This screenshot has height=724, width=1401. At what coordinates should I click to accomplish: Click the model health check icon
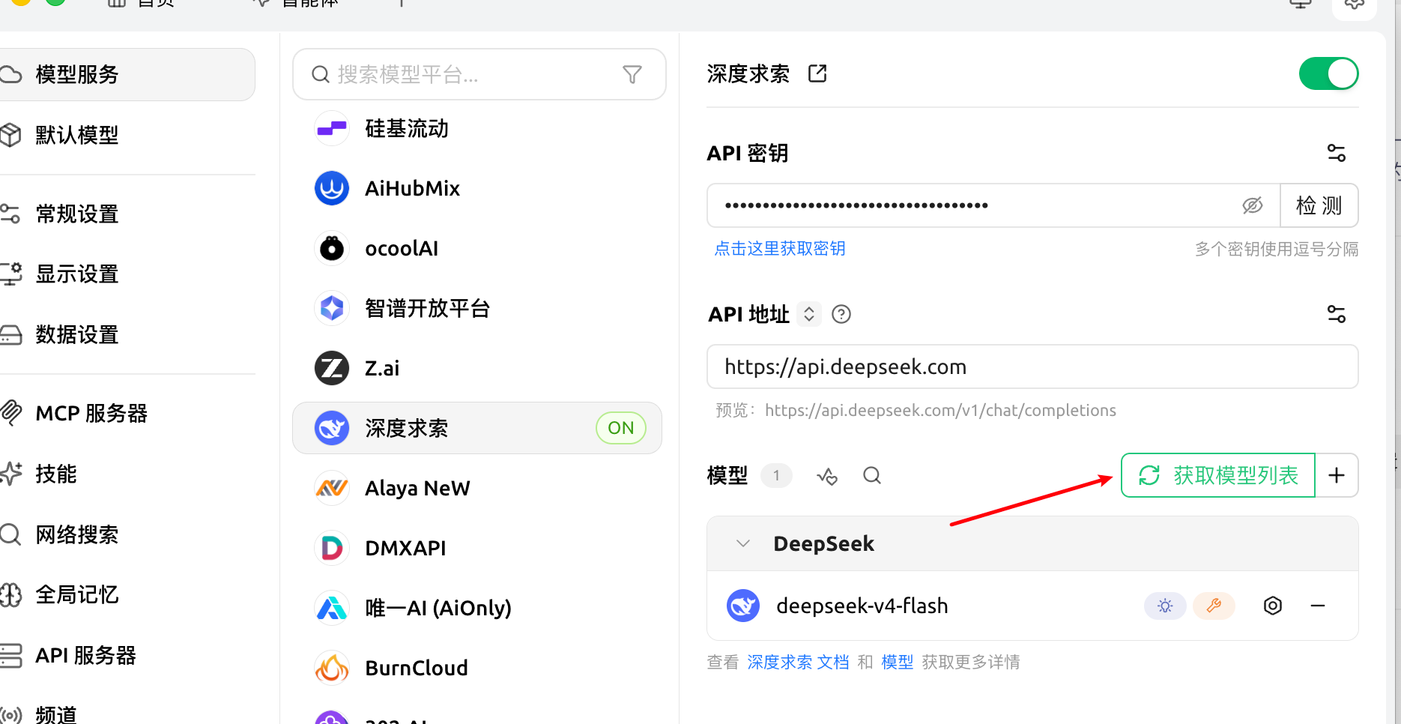click(827, 476)
